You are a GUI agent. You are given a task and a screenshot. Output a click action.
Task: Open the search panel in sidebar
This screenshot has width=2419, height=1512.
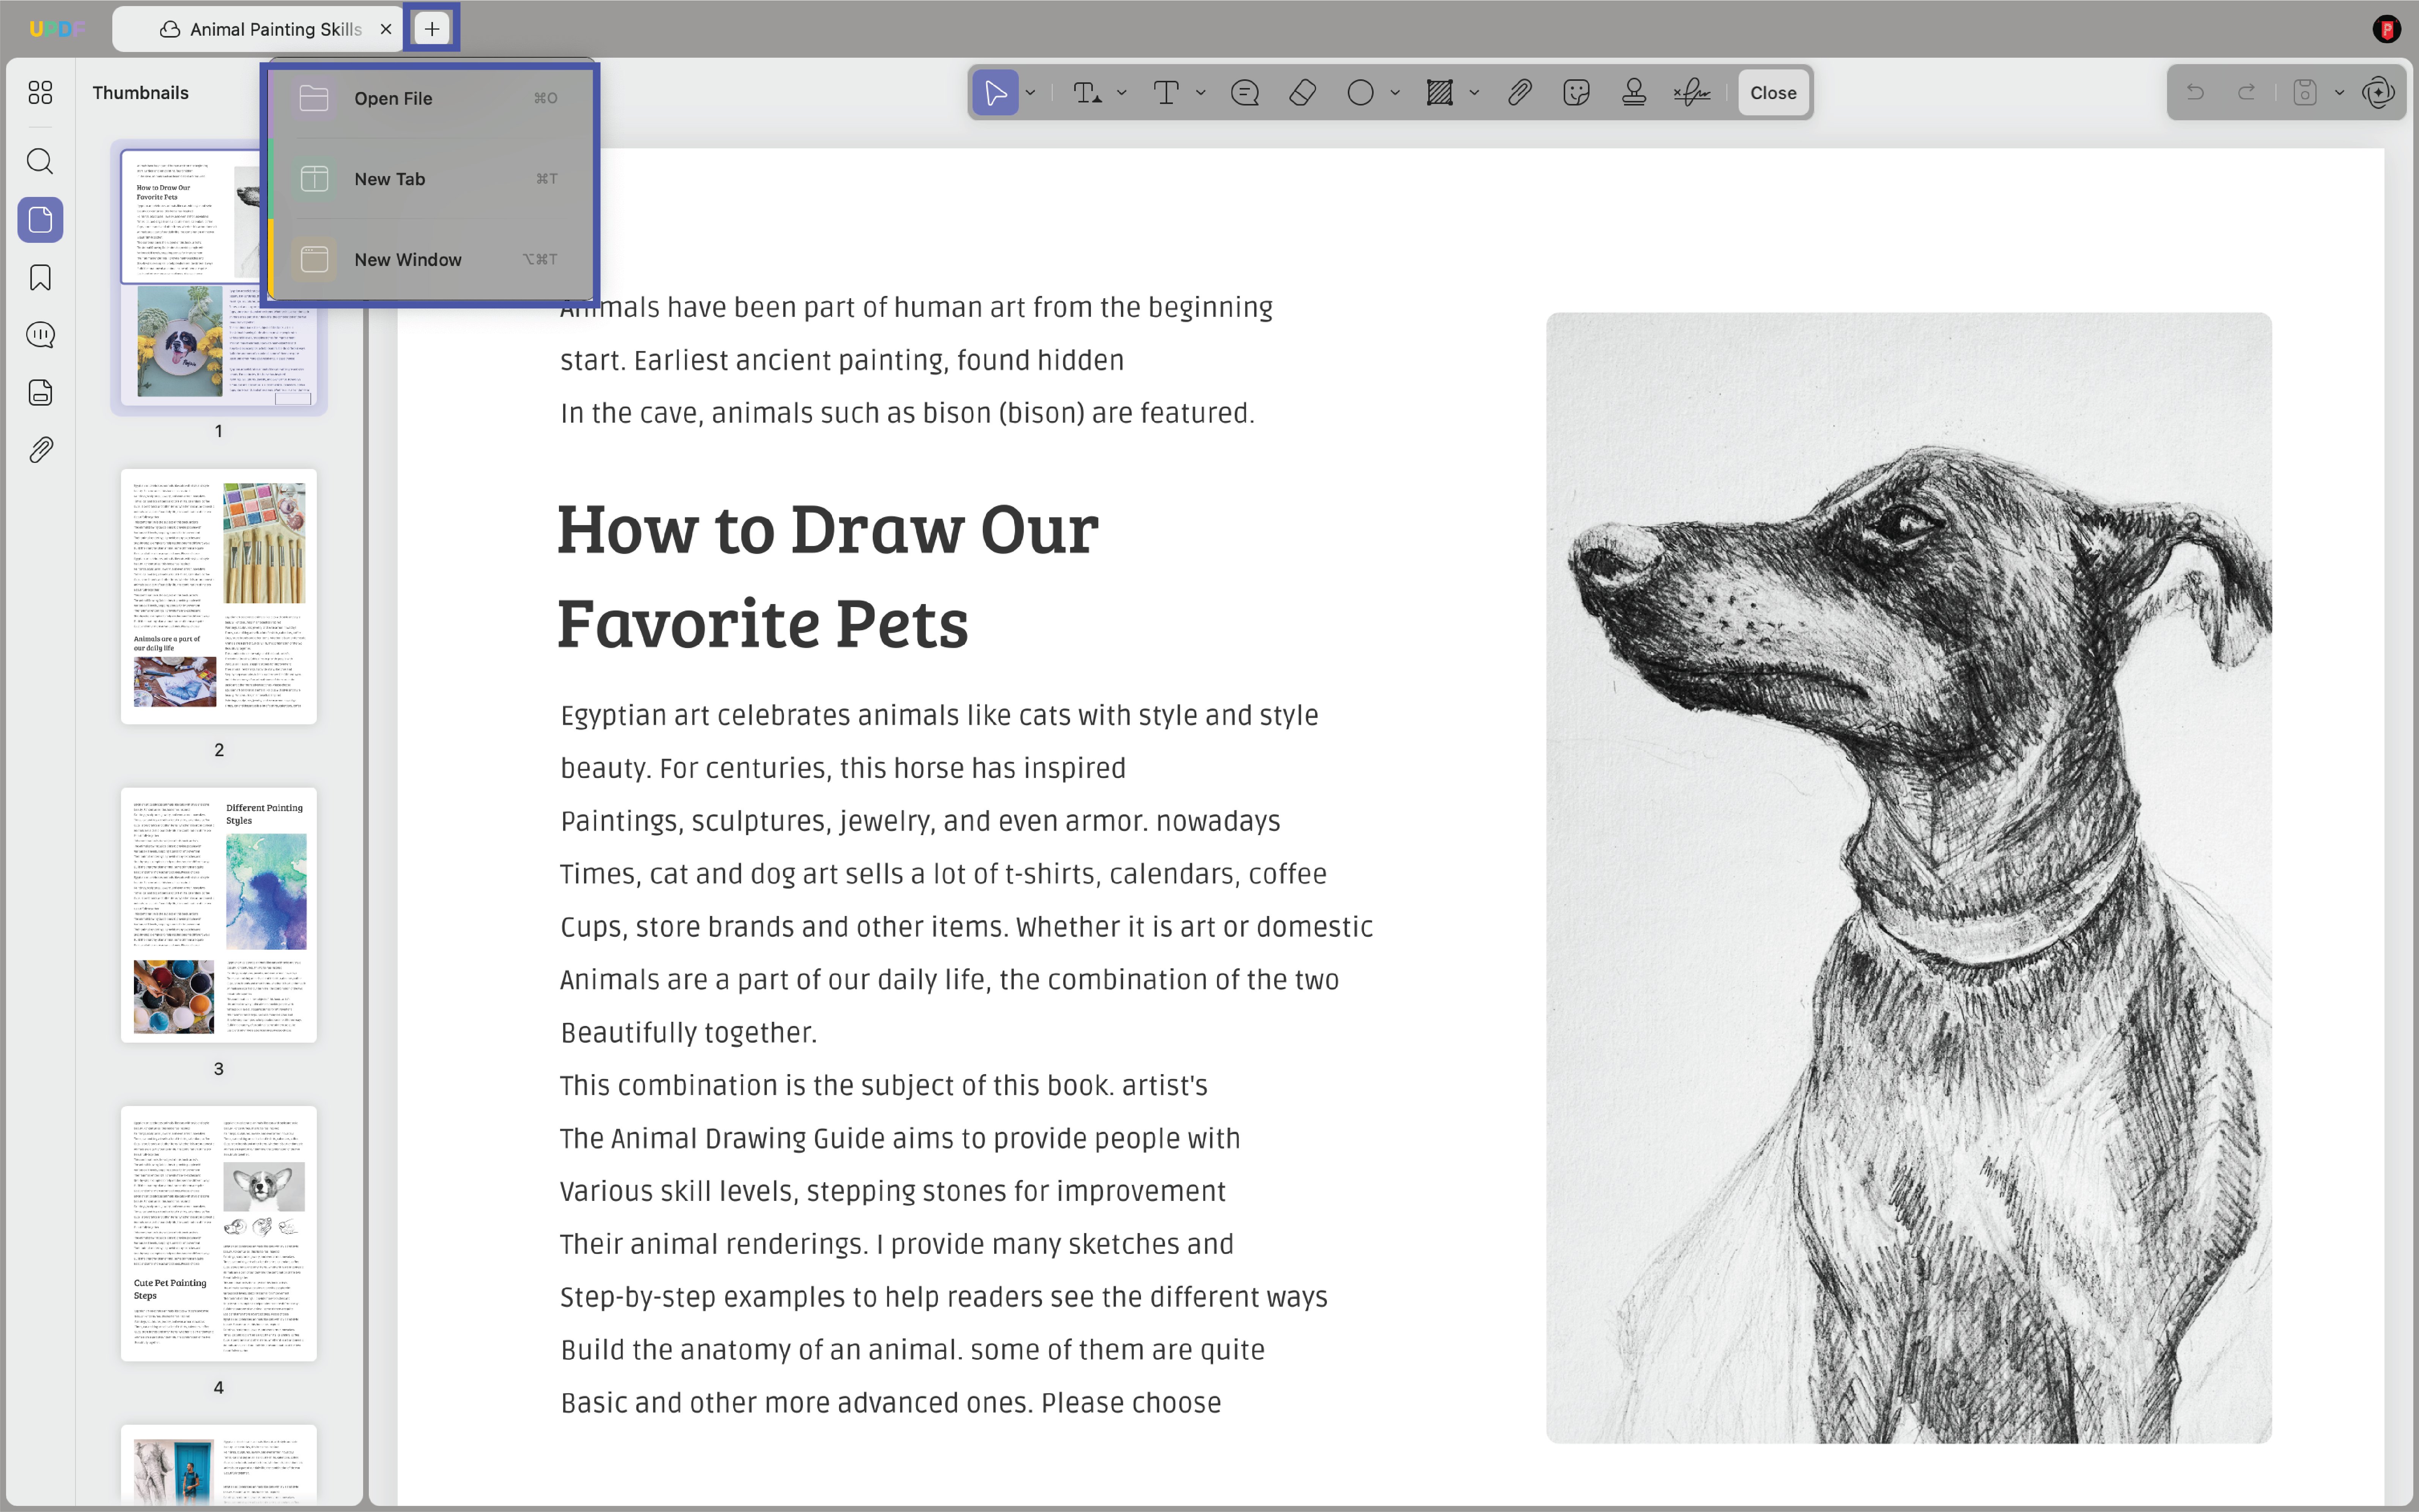pyautogui.click(x=40, y=161)
